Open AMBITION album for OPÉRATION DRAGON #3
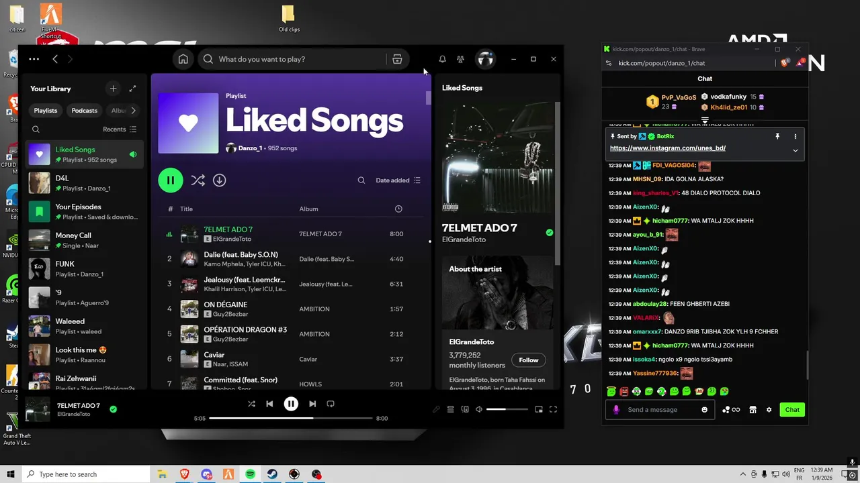The width and height of the screenshot is (860, 483). point(314,334)
